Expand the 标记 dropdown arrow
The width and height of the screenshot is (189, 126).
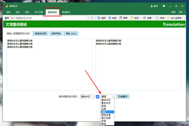point(141,18)
